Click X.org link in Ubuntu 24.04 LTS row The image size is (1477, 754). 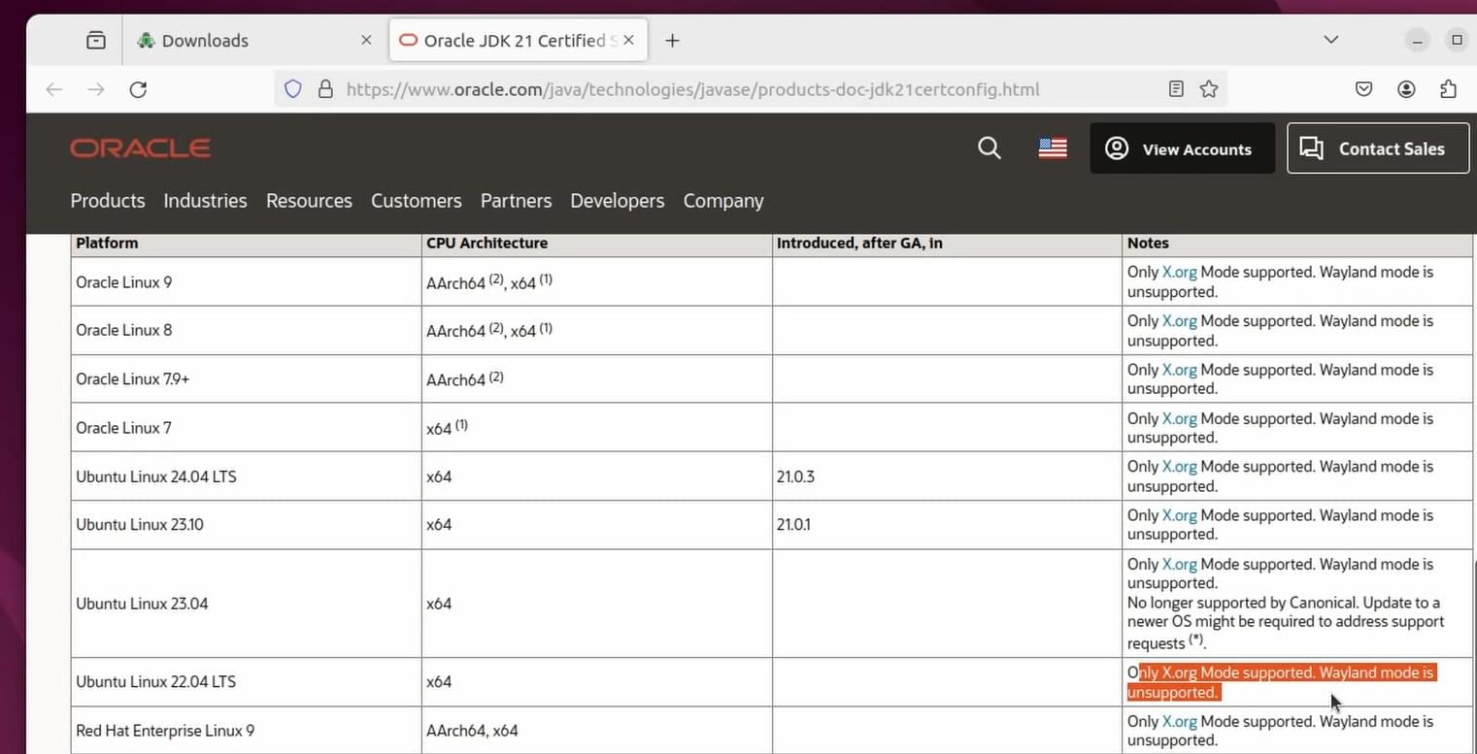point(1179,467)
